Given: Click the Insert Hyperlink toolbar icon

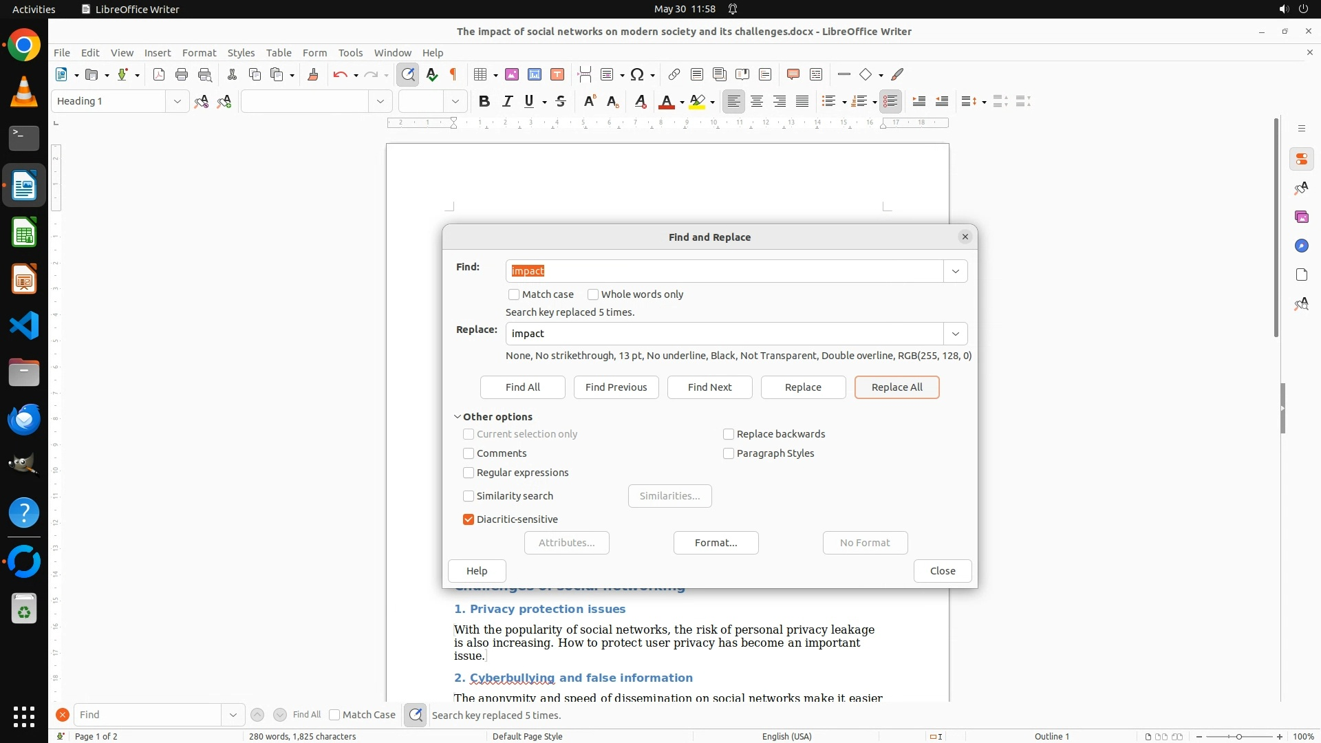Looking at the screenshot, I should pyautogui.click(x=674, y=74).
